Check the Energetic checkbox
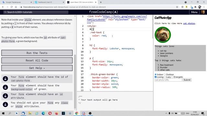Screen dimensions: 207x116 pyautogui.click(x=172, y=77)
